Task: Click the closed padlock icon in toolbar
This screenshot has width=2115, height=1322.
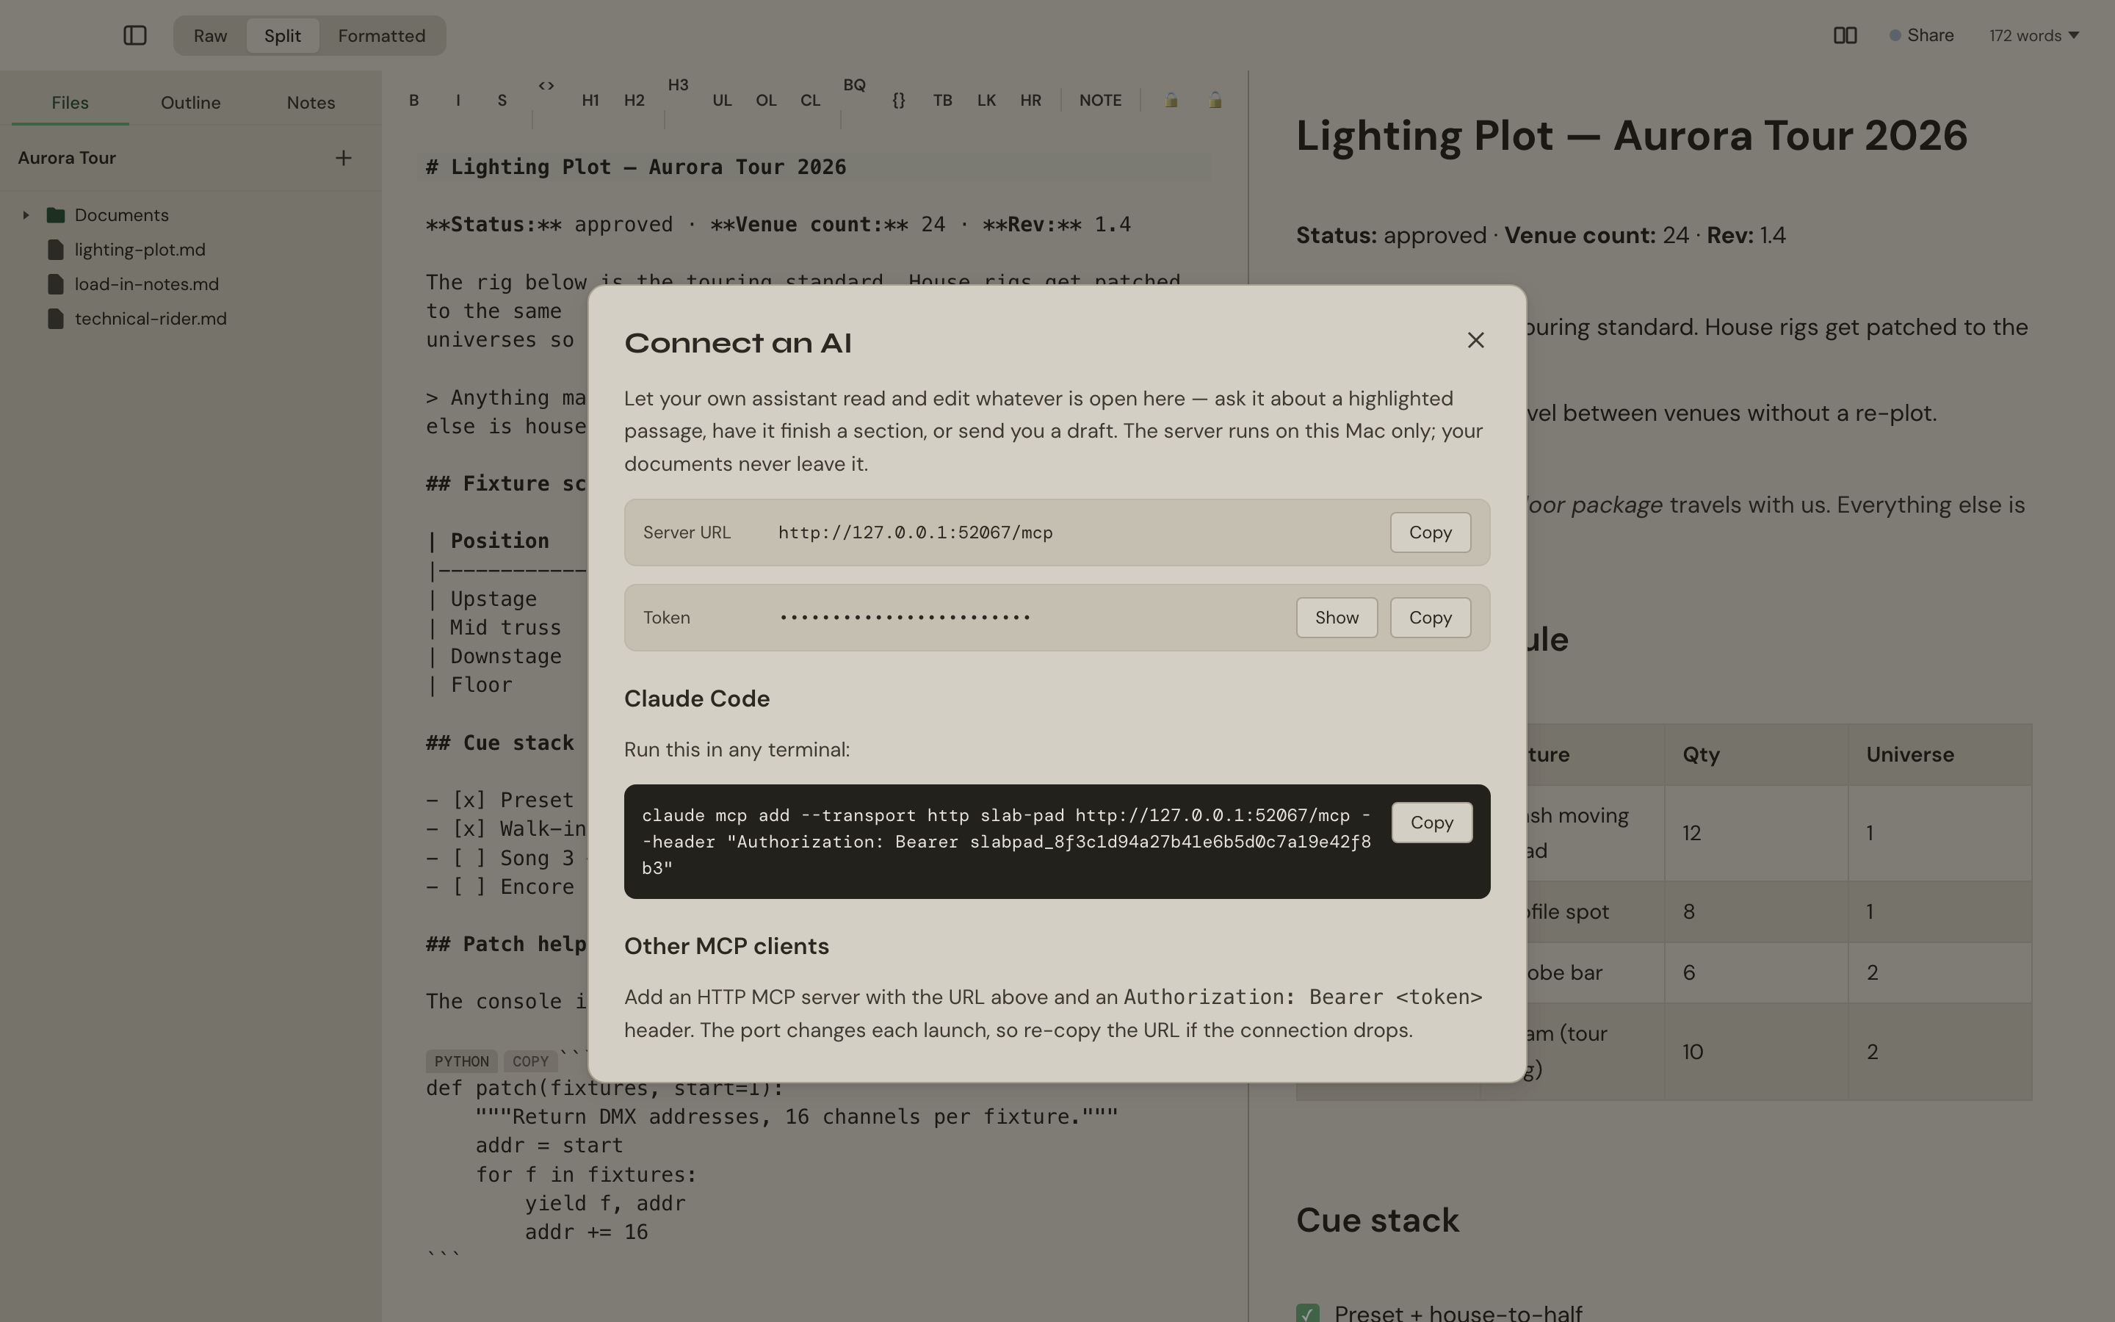Action: point(1171,101)
